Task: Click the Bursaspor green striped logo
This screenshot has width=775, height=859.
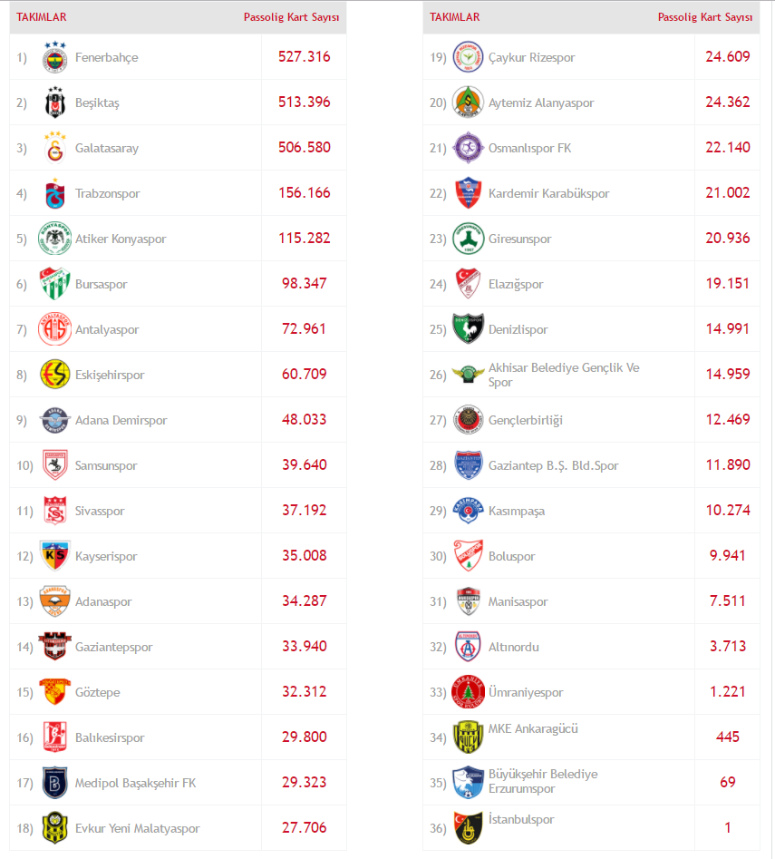Action: (x=54, y=284)
